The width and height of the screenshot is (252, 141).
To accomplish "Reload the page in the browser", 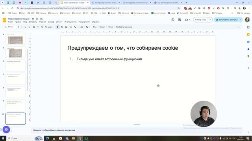I will [x=12, y=8].
